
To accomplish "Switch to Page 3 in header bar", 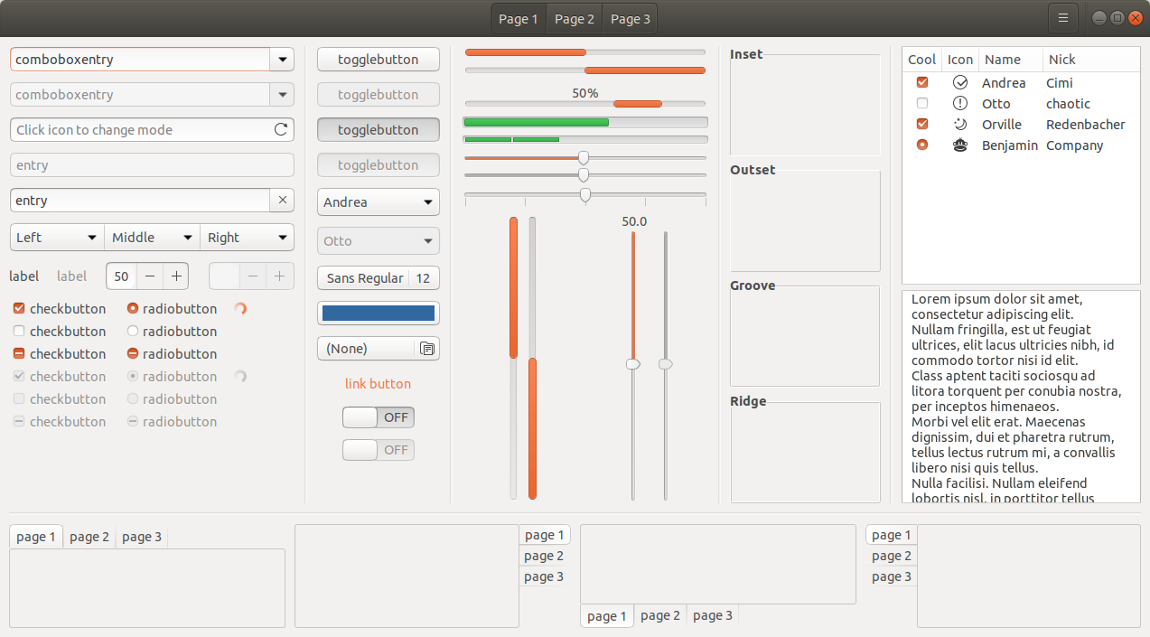I will point(630,19).
